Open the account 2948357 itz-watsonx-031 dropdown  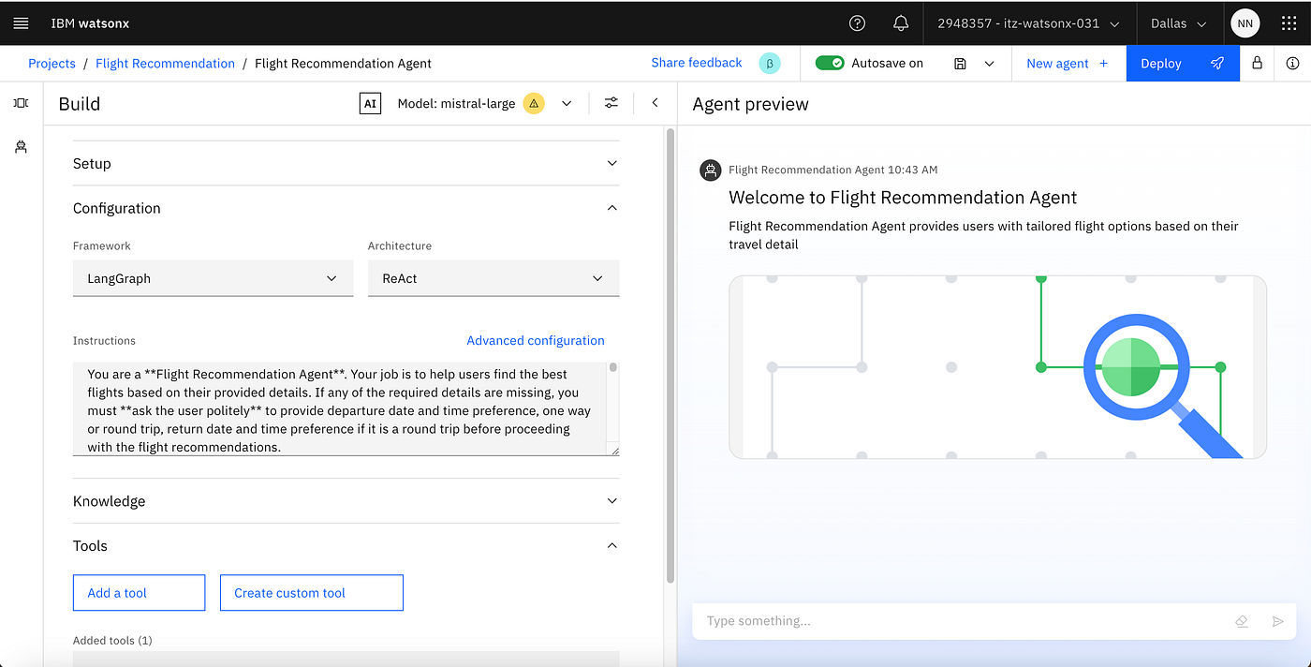(x=1029, y=23)
